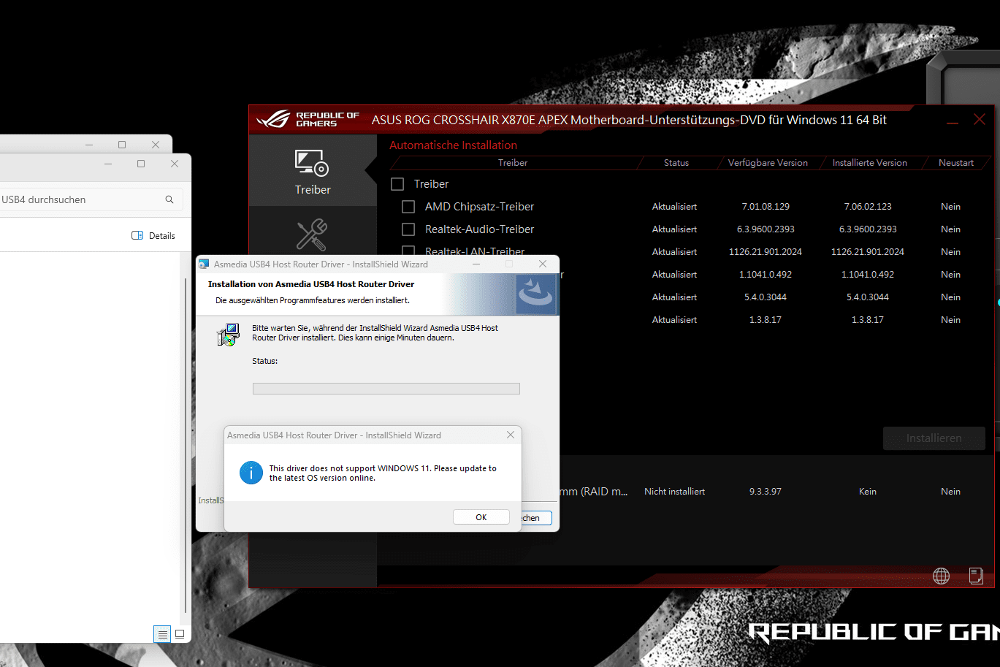Viewport: 1000px width, 667px height.
Task: Click the globe language icon in ASUS window
Action: [x=941, y=576]
